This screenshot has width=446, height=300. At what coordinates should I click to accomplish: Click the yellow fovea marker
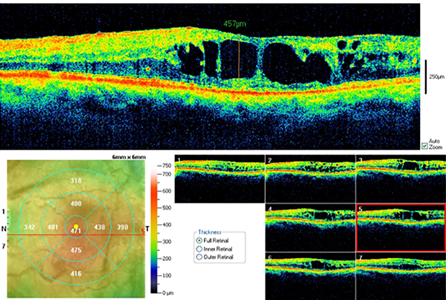76,226
